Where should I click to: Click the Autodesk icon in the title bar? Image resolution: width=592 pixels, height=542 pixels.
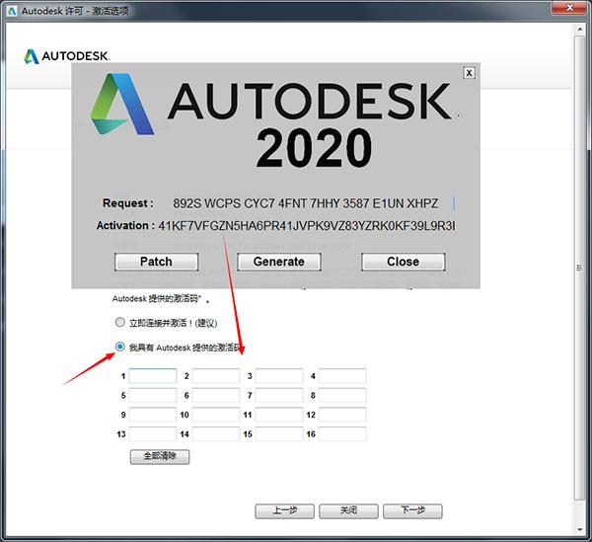pyautogui.click(x=12, y=11)
